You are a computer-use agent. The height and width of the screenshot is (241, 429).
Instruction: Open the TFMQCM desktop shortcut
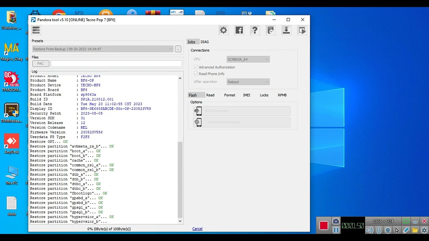click(x=11, y=81)
